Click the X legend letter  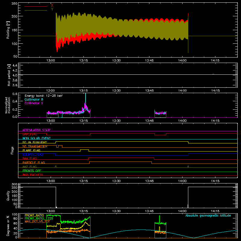click(52, 5)
